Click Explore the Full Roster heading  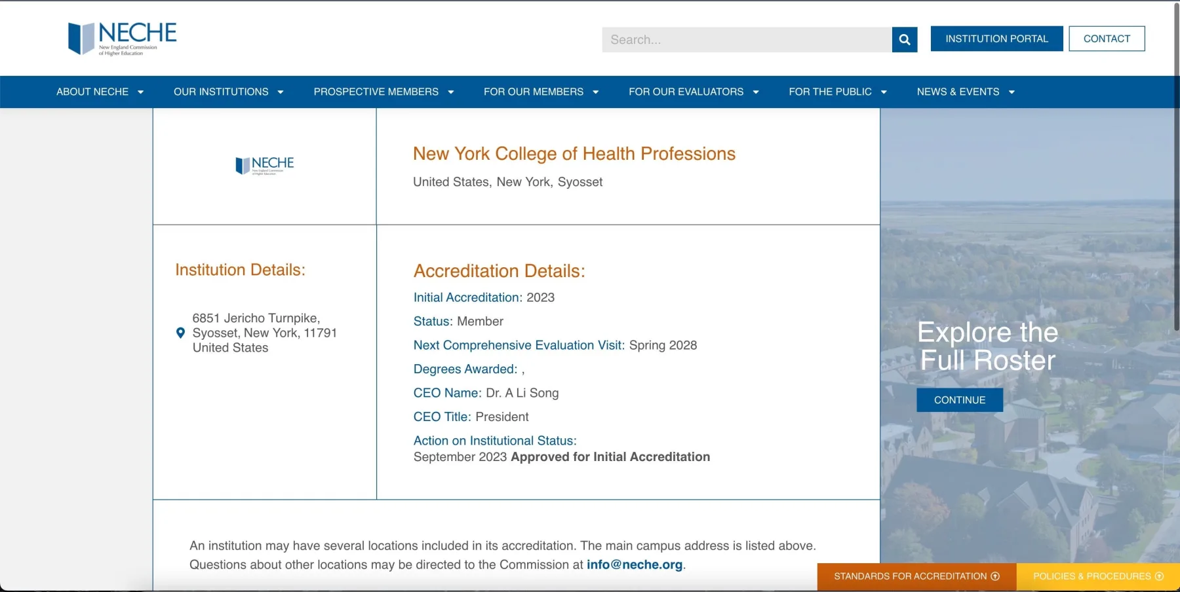pyautogui.click(x=988, y=346)
